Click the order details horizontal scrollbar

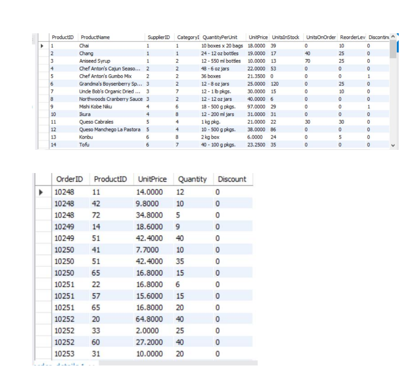(178, 363)
